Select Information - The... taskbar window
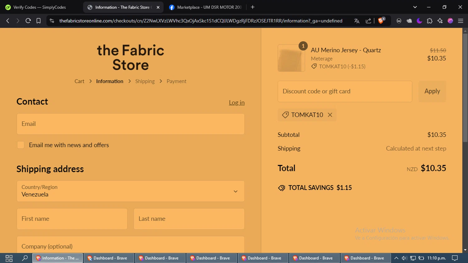Image resolution: width=468 pixels, height=263 pixels. tap(58, 258)
